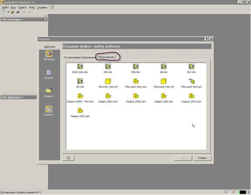This screenshot has width=251, height=195.
Task: Open the Справка menu
Action: point(42,8)
